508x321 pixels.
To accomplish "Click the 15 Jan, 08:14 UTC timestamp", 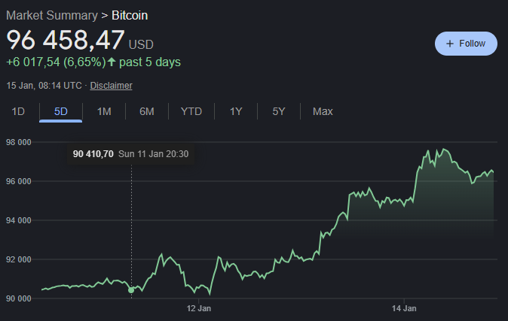I will (44, 86).
